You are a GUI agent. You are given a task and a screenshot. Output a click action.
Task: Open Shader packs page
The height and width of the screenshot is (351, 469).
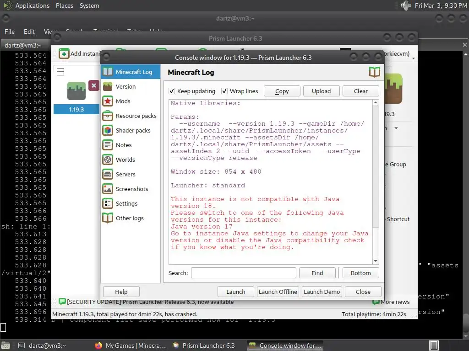pos(131,130)
